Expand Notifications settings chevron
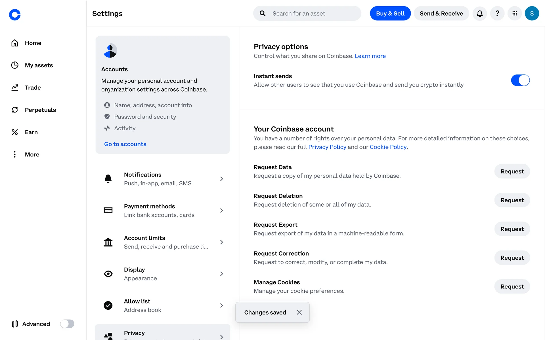Viewport: 545px width, 340px height. [221, 179]
